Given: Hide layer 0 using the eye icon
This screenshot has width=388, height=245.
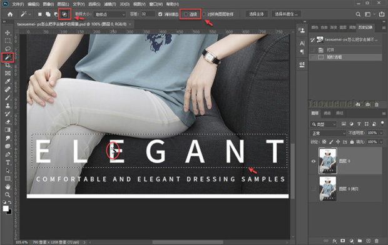Looking at the screenshot, I should [314, 161].
